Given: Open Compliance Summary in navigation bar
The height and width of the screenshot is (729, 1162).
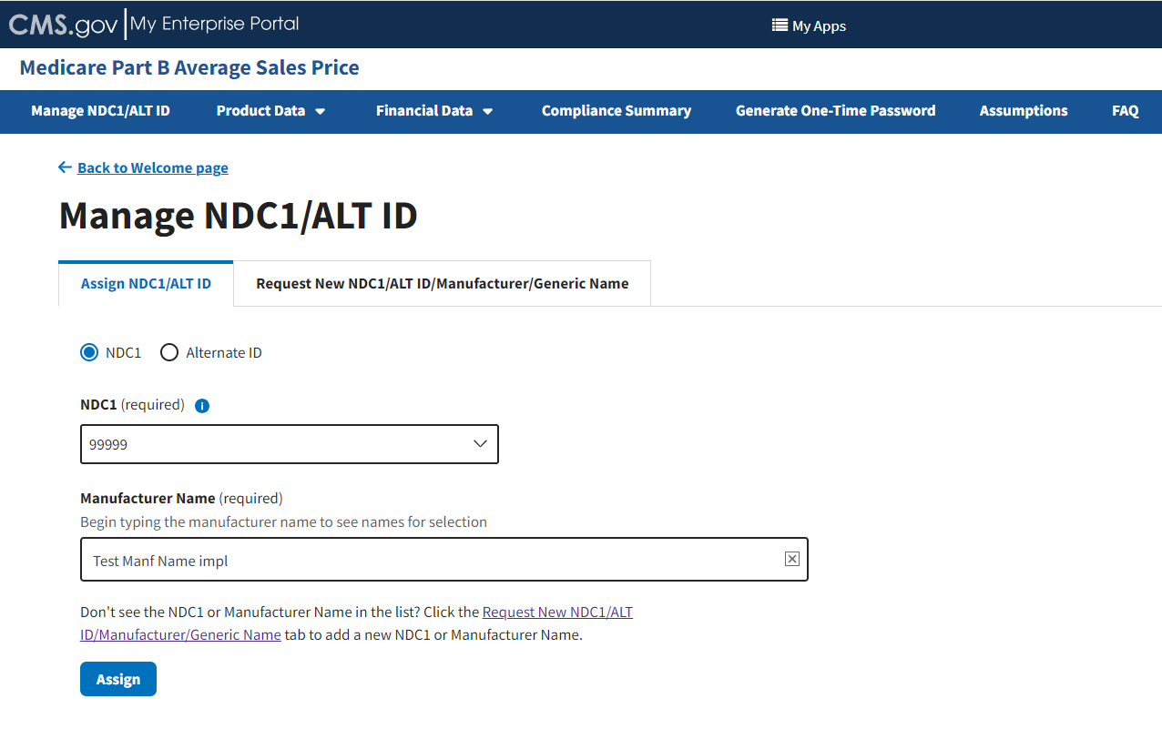Looking at the screenshot, I should 616,111.
